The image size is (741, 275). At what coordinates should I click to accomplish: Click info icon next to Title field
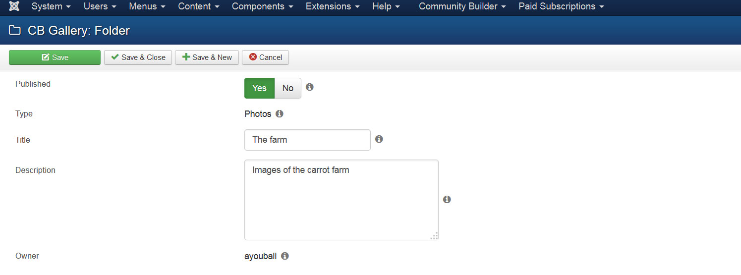[x=379, y=139]
